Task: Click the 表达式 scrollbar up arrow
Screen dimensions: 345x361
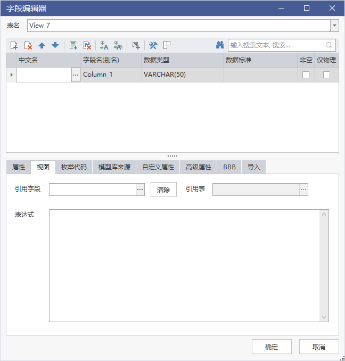Action: tap(324, 214)
